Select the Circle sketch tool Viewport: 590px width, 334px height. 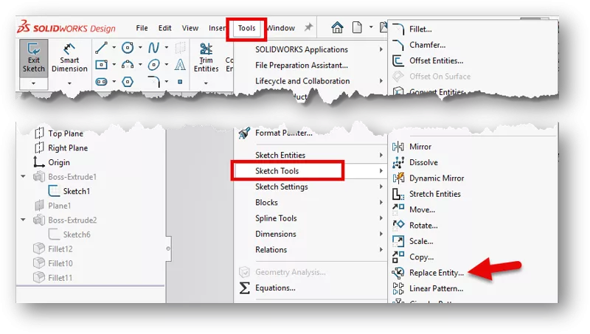128,48
